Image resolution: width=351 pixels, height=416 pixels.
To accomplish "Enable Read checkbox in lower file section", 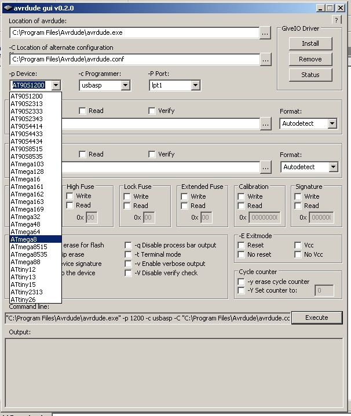I will coord(82,155).
